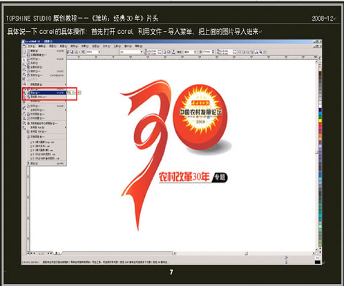This screenshot has width=344, height=286.
Task: Choose 打开 in the File menu
Action: pyautogui.click(x=47, y=59)
